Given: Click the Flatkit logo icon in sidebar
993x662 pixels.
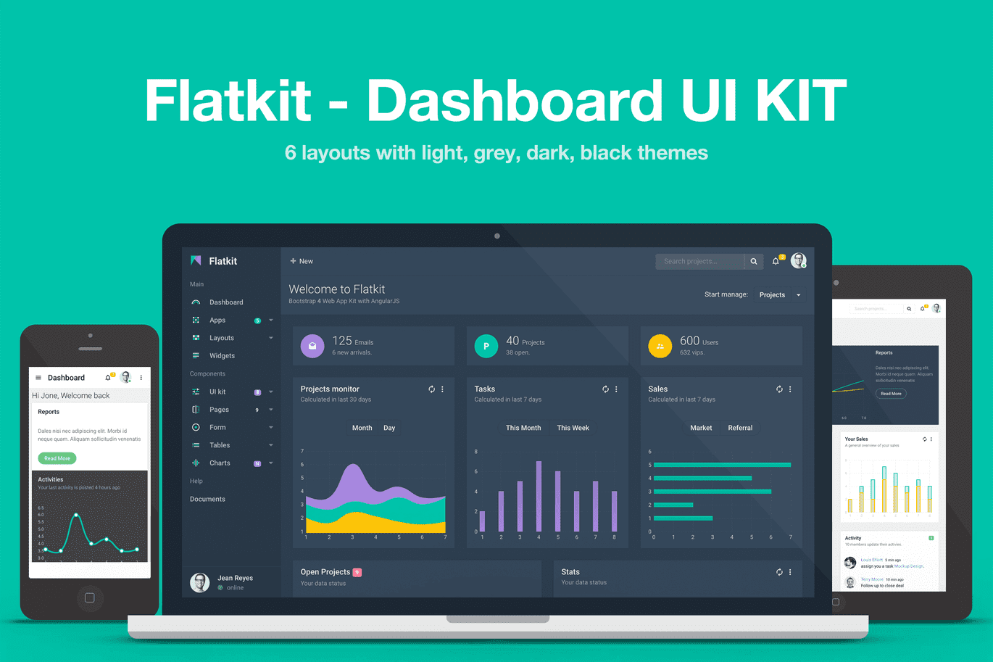Looking at the screenshot, I should tap(196, 260).
